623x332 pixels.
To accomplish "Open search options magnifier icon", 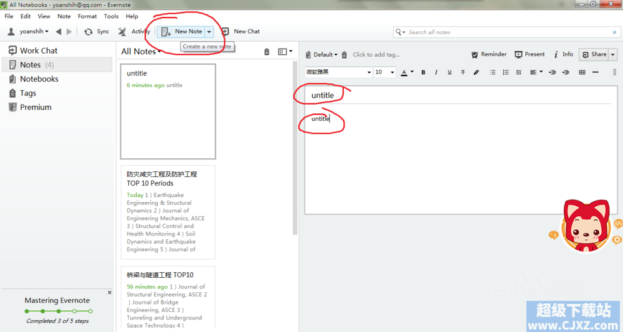I will point(400,32).
